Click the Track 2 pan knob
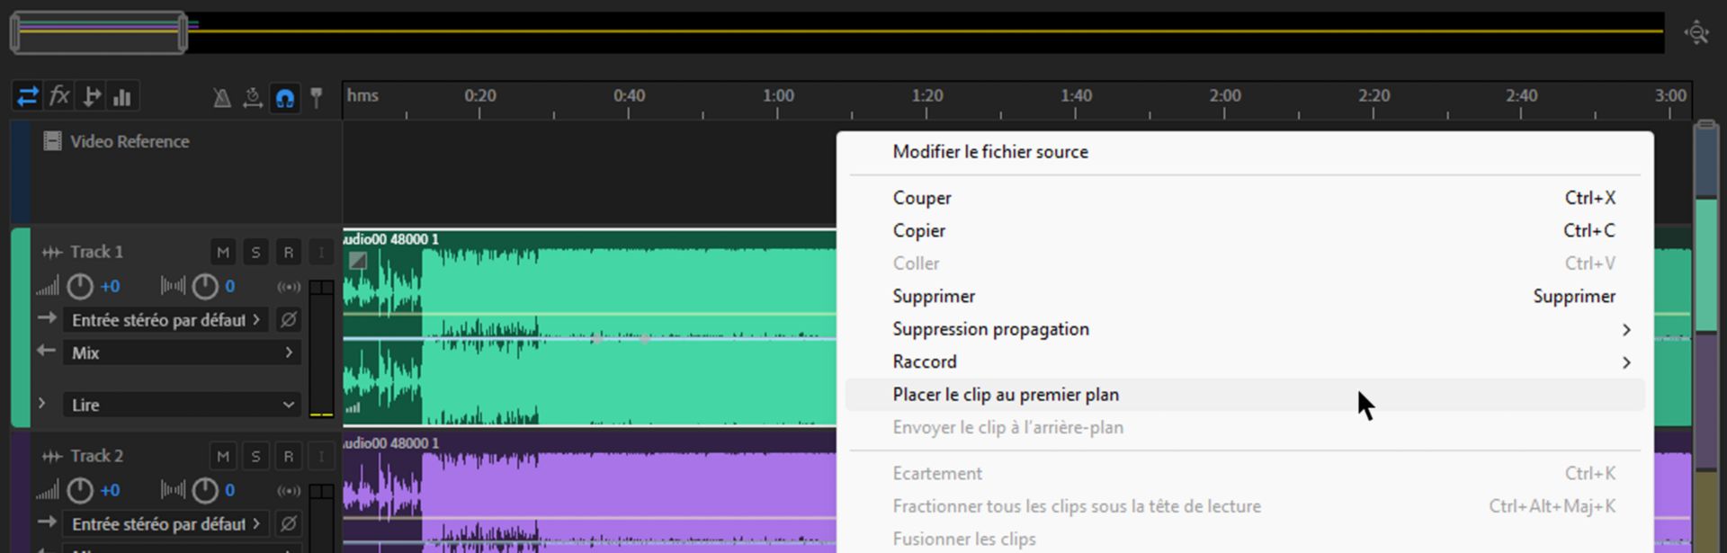1727x553 pixels. pos(205,491)
